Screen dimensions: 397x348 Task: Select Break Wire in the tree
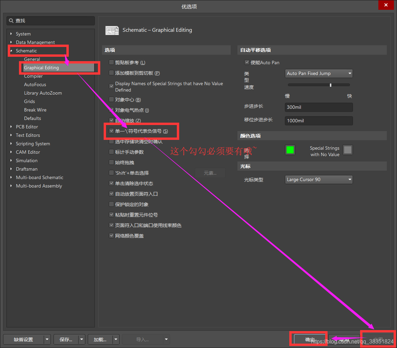[x=35, y=110]
